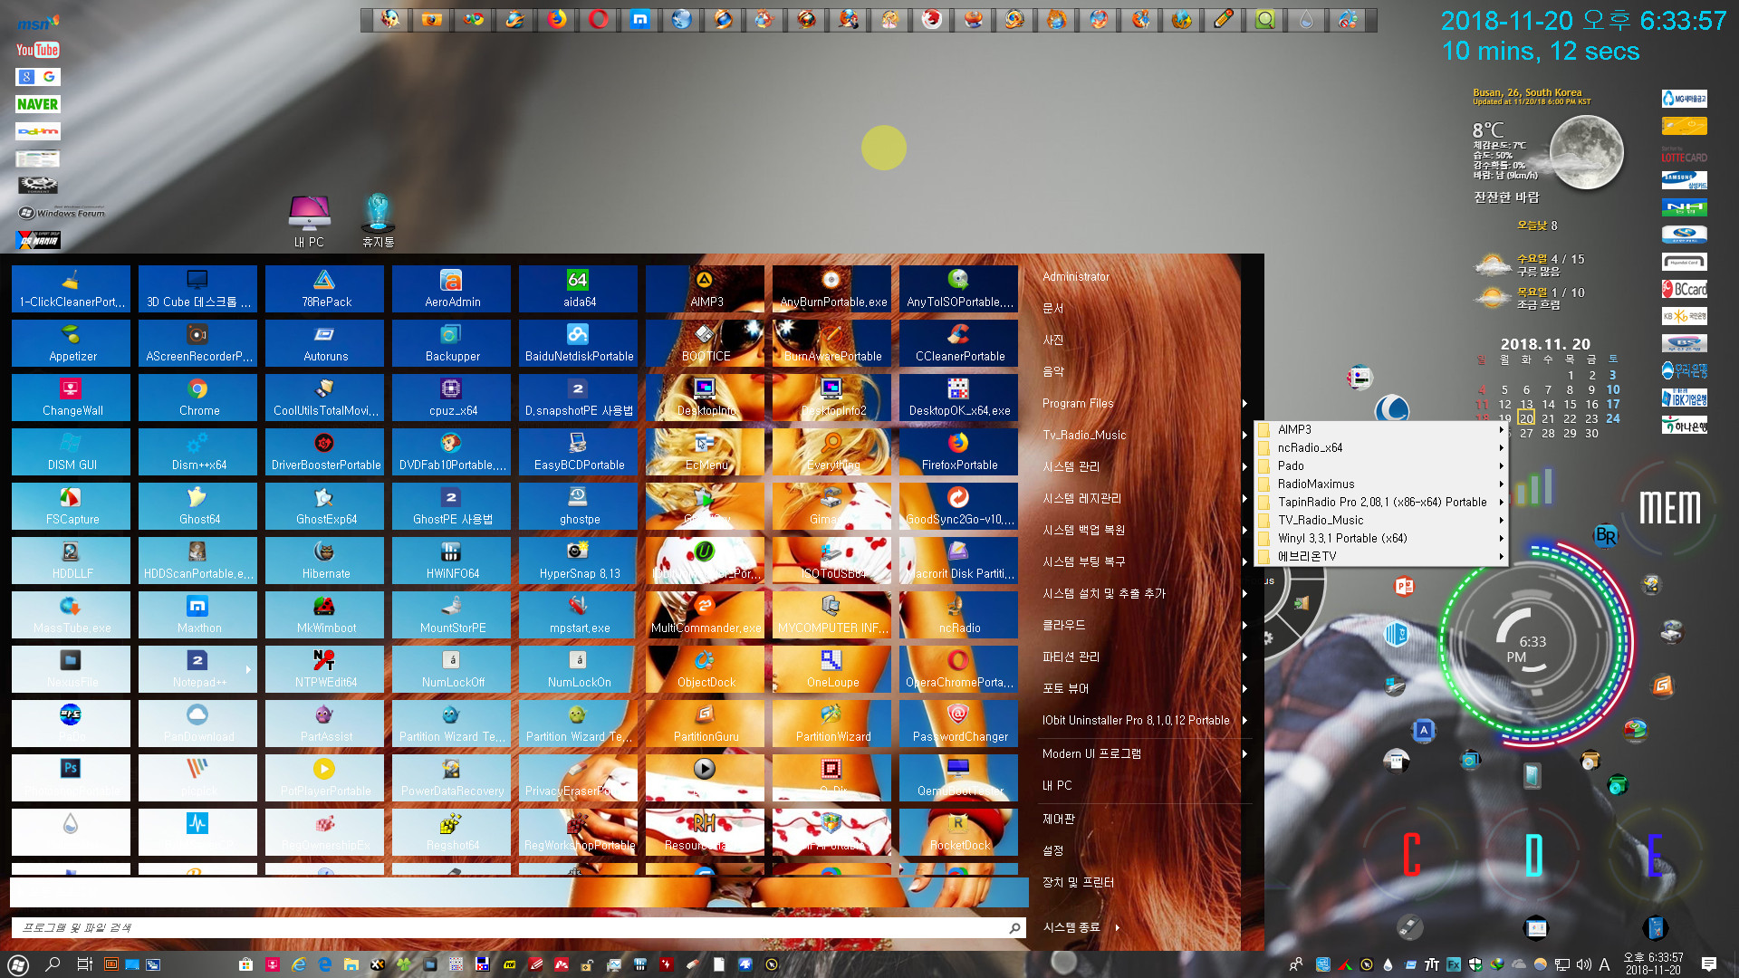Open the C drive gauge widget
Image resolution: width=1739 pixels, height=978 pixels.
point(1410,855)
